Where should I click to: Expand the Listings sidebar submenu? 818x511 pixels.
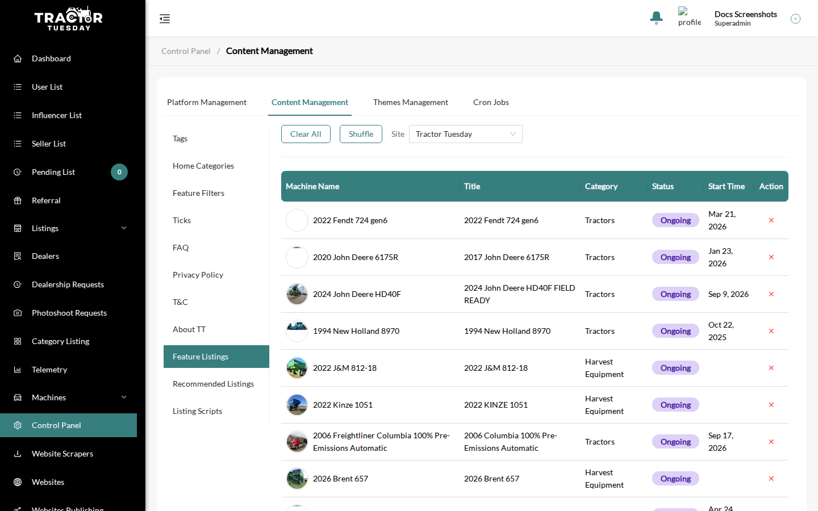point(124,228)
